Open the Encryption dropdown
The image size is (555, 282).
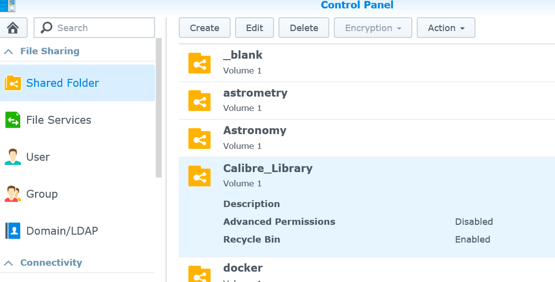(x=373, y=28)
